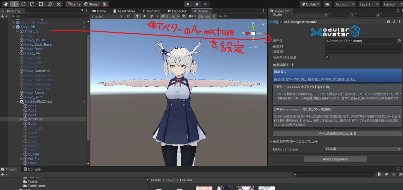Toggle the MA Merge Armature enabled checkbox
The height and width of the screenshot is (190, 403).
[x=281, y=22]
